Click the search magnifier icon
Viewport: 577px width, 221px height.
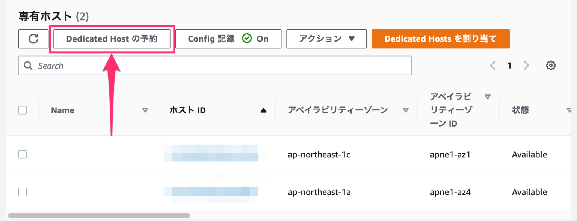28,66
